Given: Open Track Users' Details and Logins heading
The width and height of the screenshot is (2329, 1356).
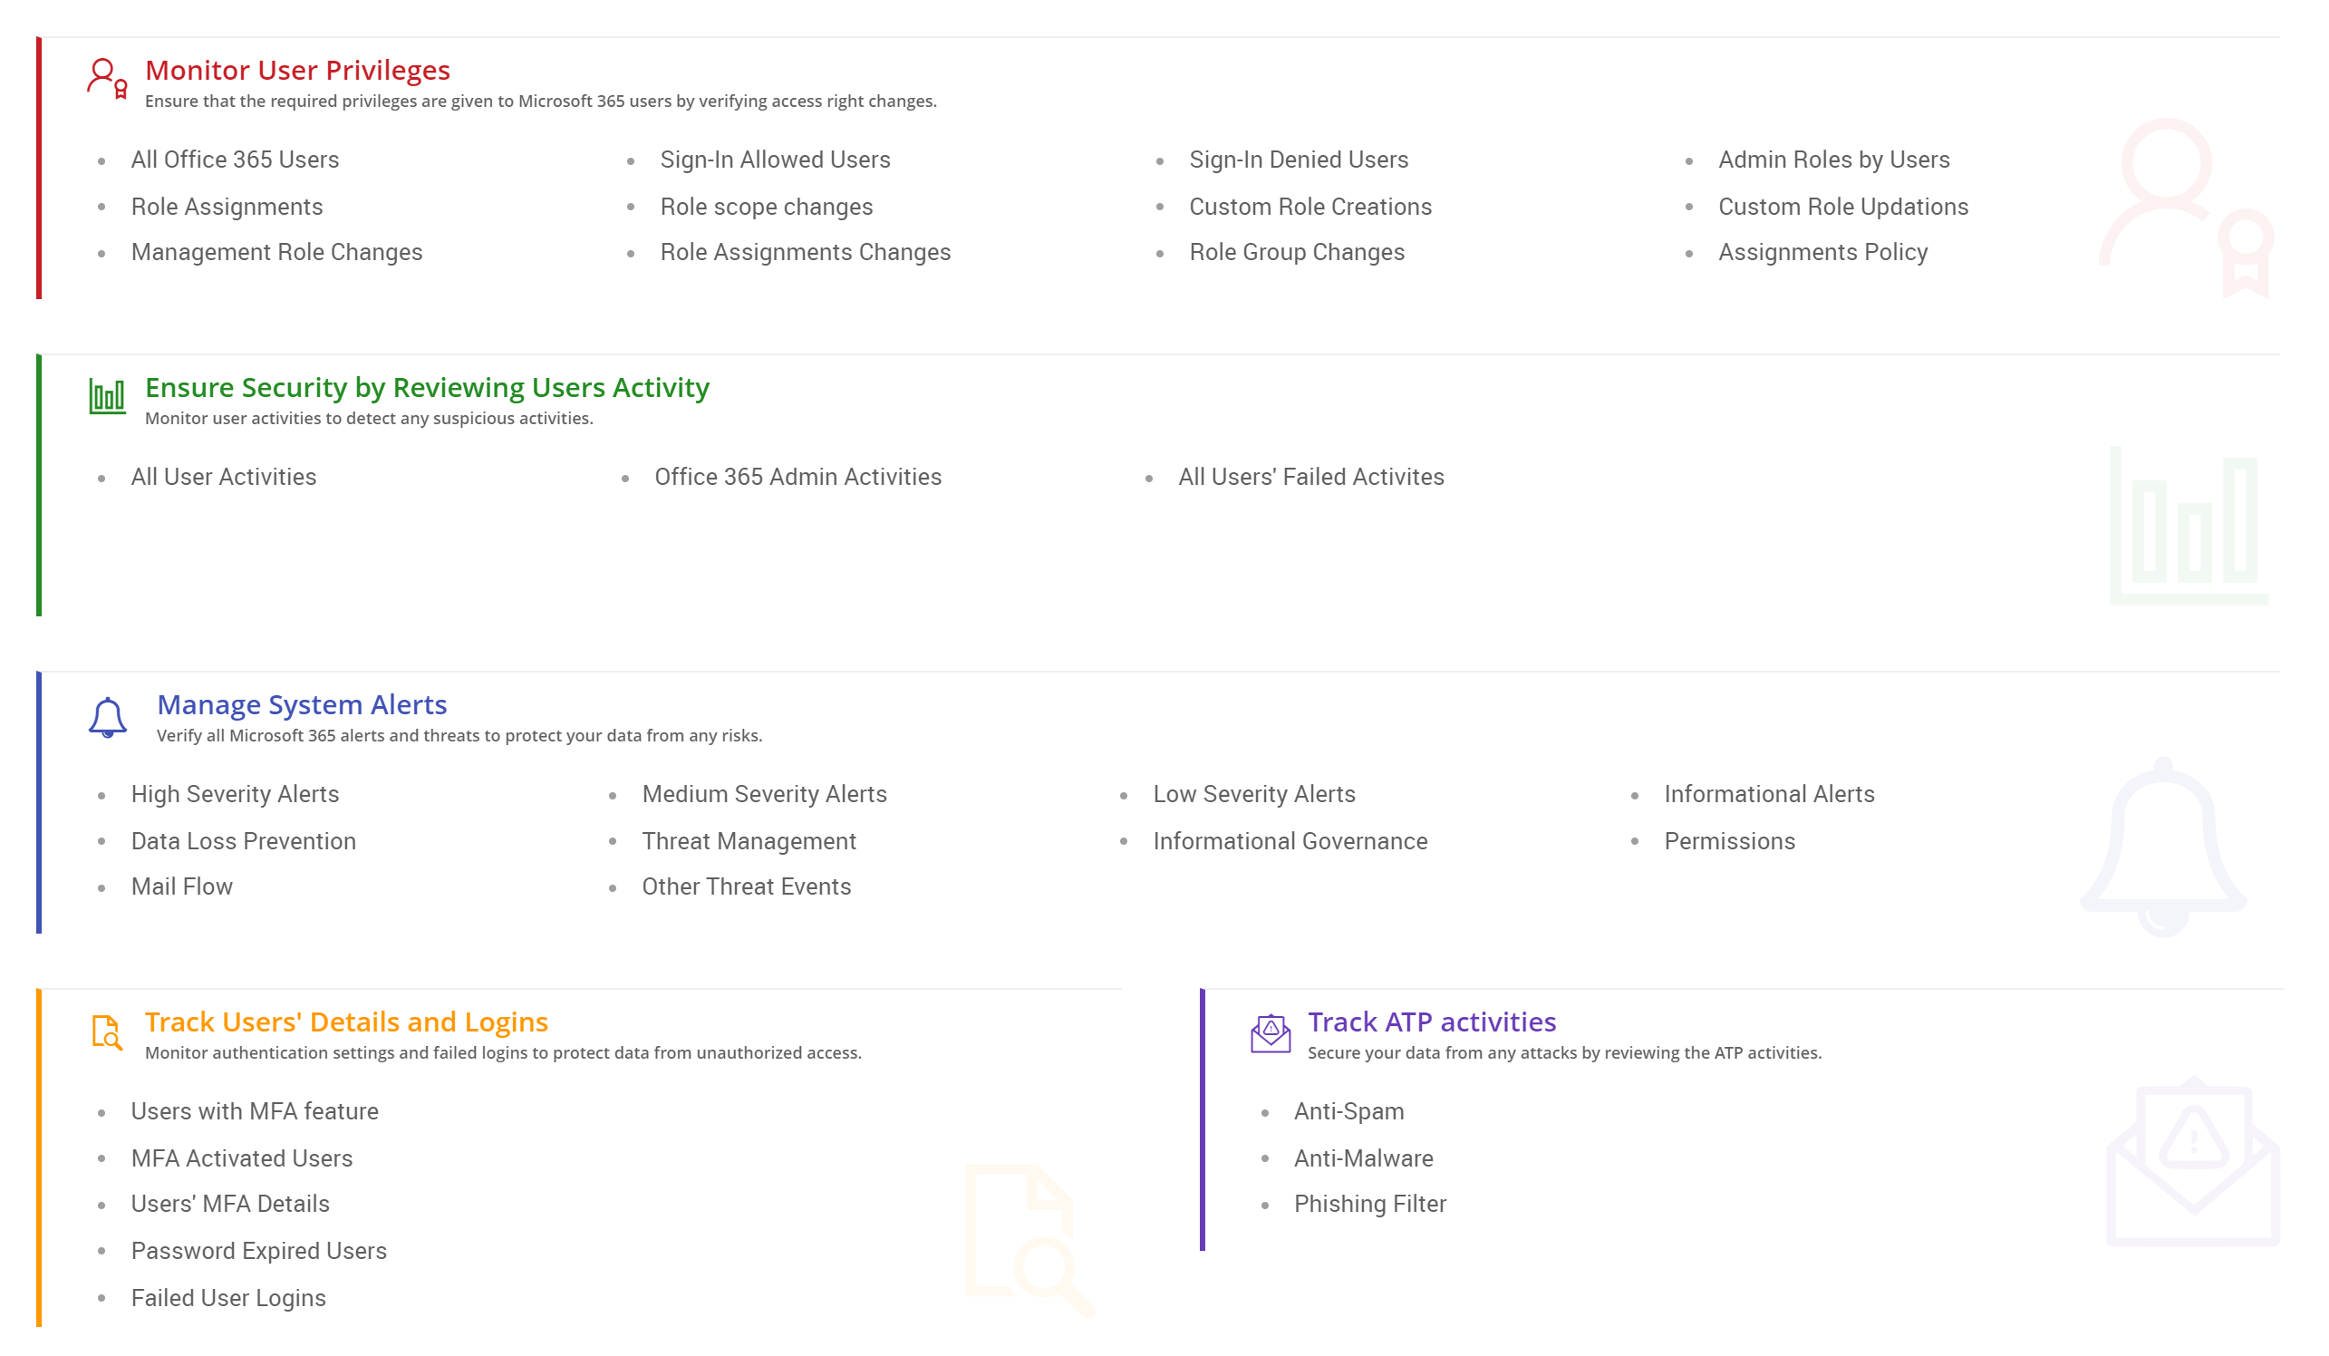Looking at the screenshot, I should pos(346,1022).
